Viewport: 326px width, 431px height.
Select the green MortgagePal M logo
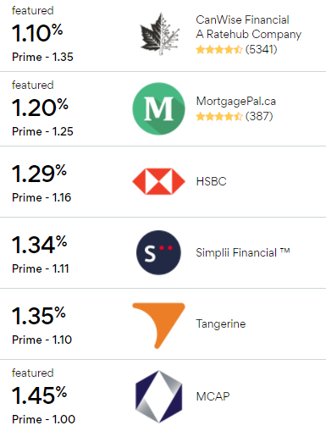coord(159,108)
